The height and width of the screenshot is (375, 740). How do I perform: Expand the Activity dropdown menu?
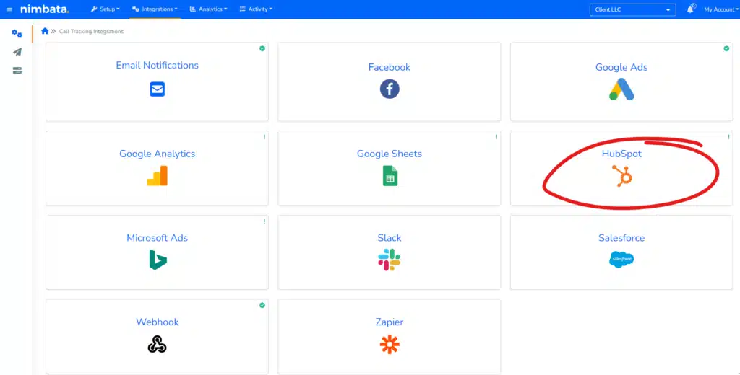point(256,9)
